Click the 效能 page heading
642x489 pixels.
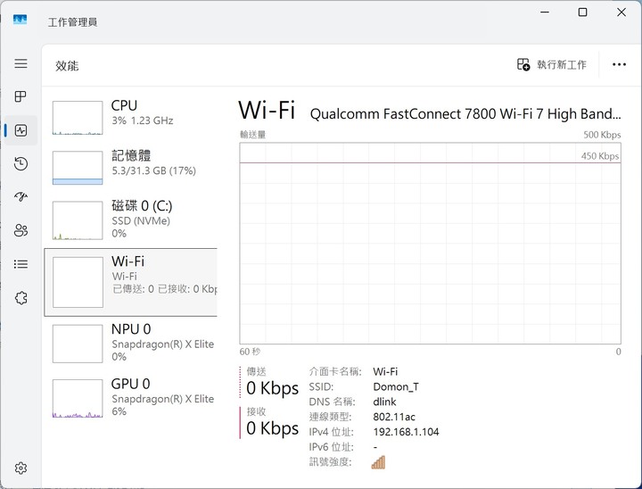click(x=67, y=65)
